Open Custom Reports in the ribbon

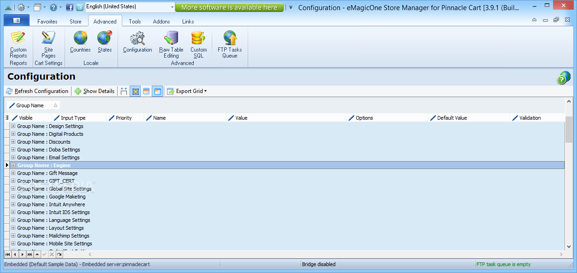point(18,44)
